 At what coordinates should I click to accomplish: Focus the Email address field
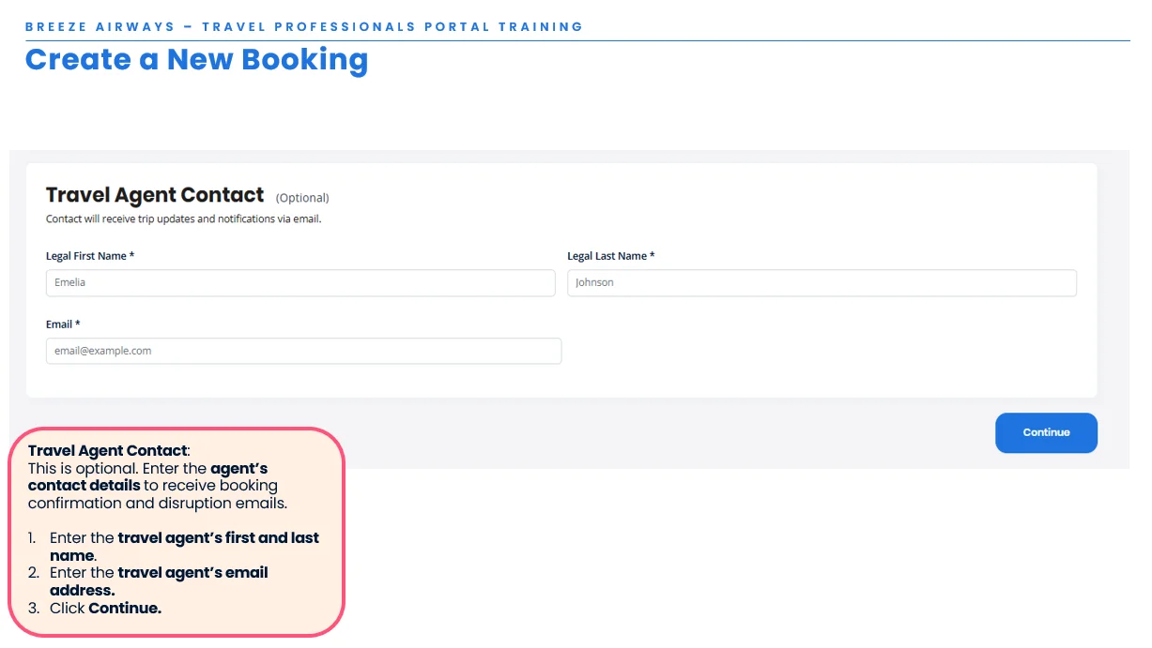(303, 351)
